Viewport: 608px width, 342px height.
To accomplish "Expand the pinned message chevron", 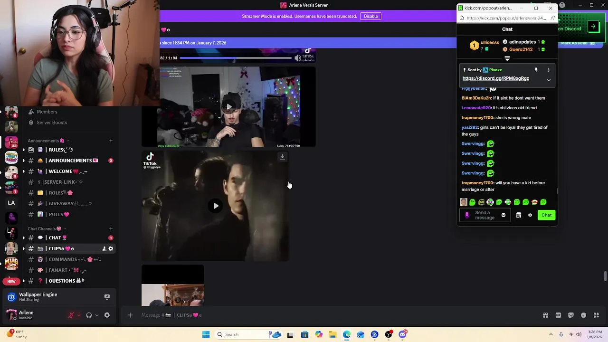I will pyautogui.click(x=549, y=80).
